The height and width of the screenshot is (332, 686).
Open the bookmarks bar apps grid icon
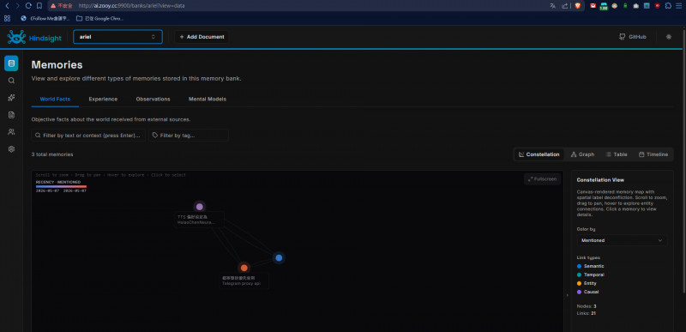pyautogui.click(x=7, y=18)
